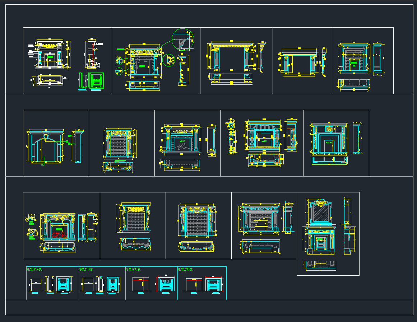Screen dimensions: 417x322
Task: Click the 电壁炉C款 label text
Action: click(133, 269)
